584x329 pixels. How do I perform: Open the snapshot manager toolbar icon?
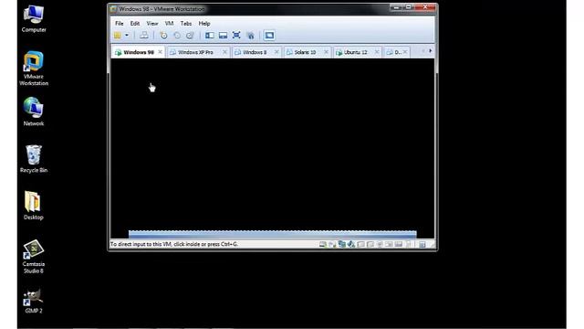pos(190,36)
